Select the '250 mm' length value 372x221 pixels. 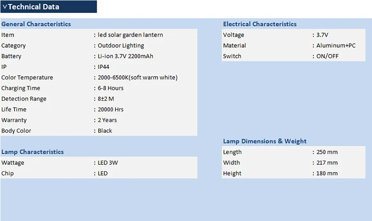click(327, 152)
